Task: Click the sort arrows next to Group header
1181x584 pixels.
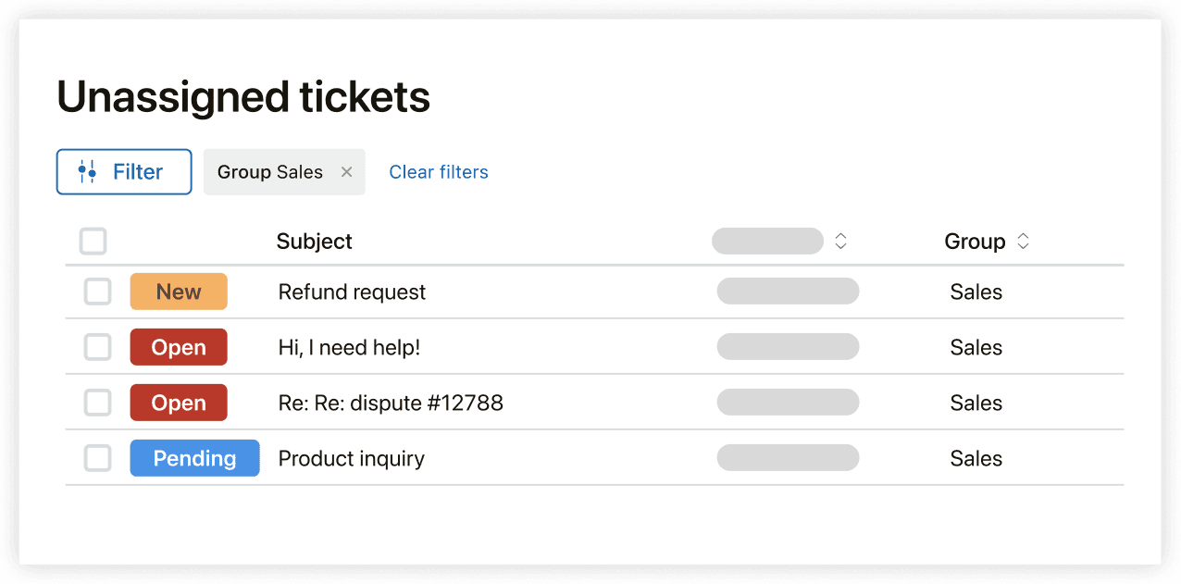Action: [1023, 241]
